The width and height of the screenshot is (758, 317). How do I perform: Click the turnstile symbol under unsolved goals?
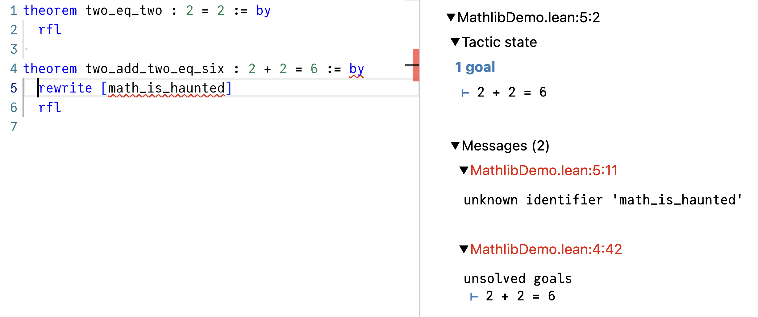[x=474, y=297]
